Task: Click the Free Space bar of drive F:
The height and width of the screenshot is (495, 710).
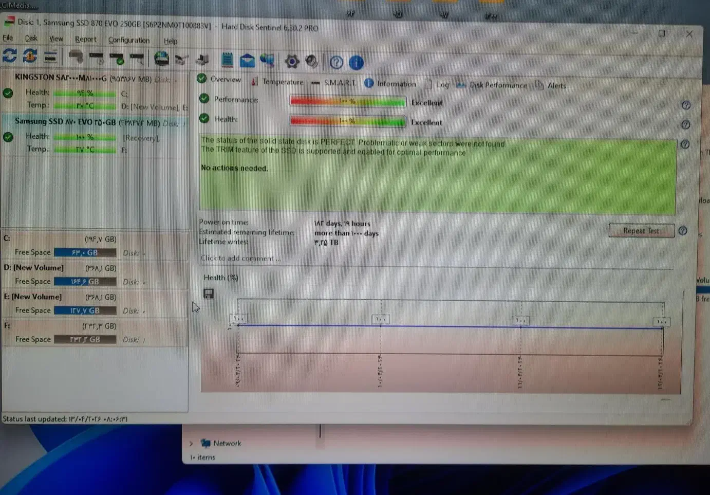Action: coord(85,340)
